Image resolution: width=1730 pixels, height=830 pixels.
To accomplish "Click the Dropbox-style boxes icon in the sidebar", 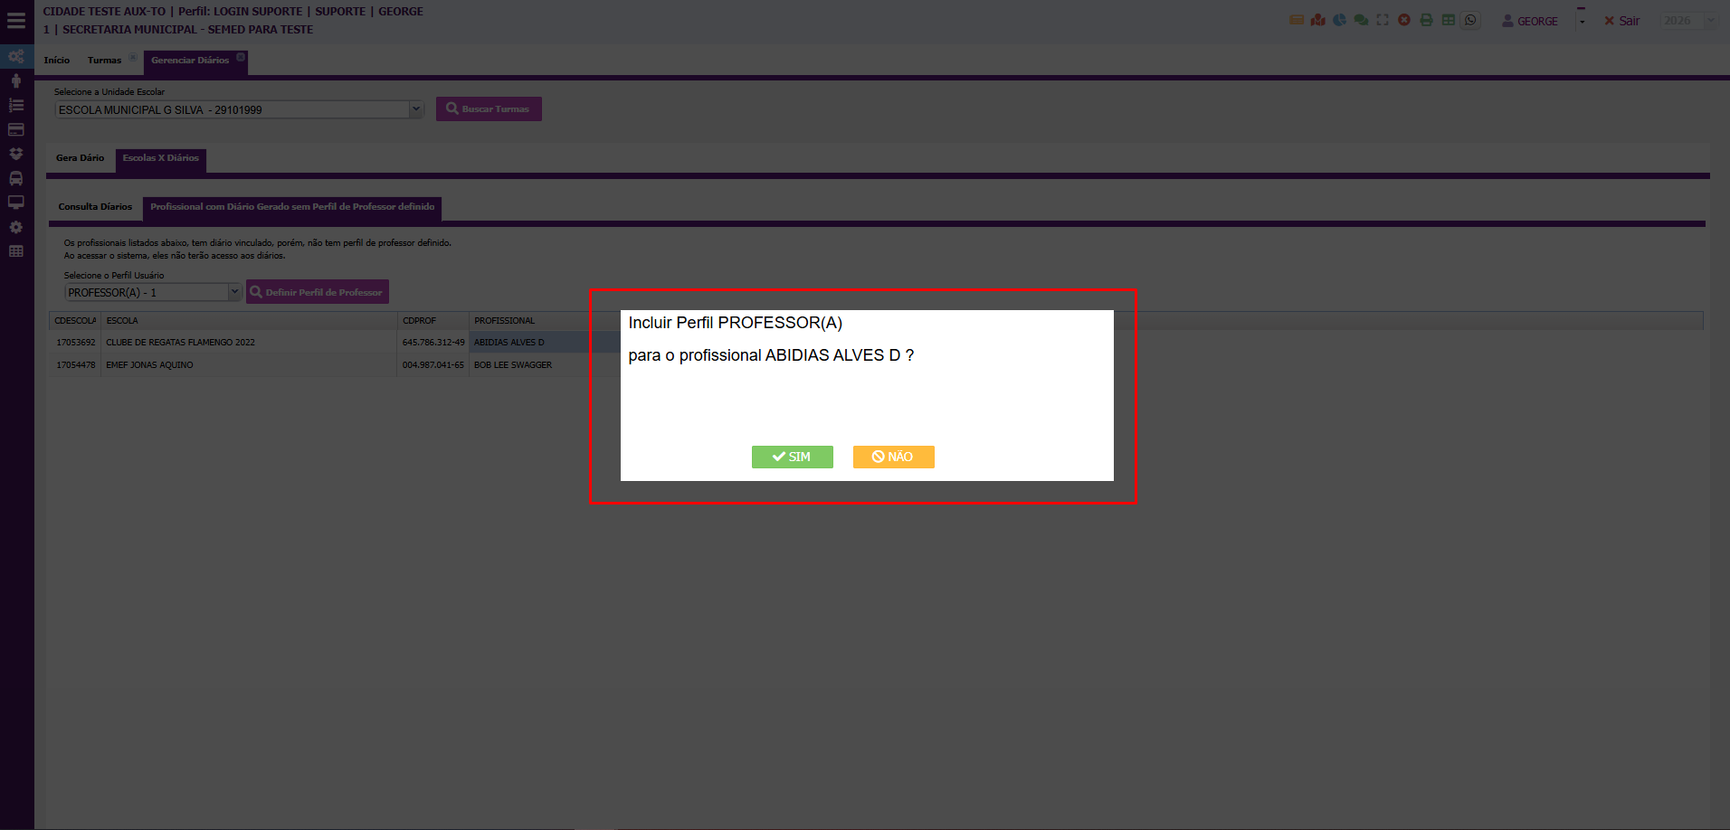I will pyautogui.click(x=16, y=154).
